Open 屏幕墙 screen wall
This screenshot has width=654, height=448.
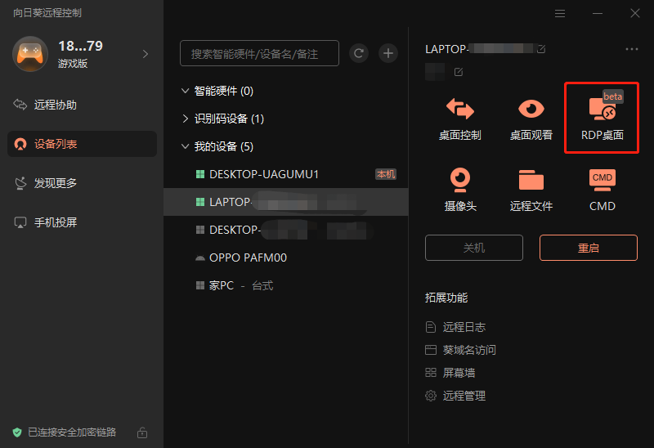point(450,373)
